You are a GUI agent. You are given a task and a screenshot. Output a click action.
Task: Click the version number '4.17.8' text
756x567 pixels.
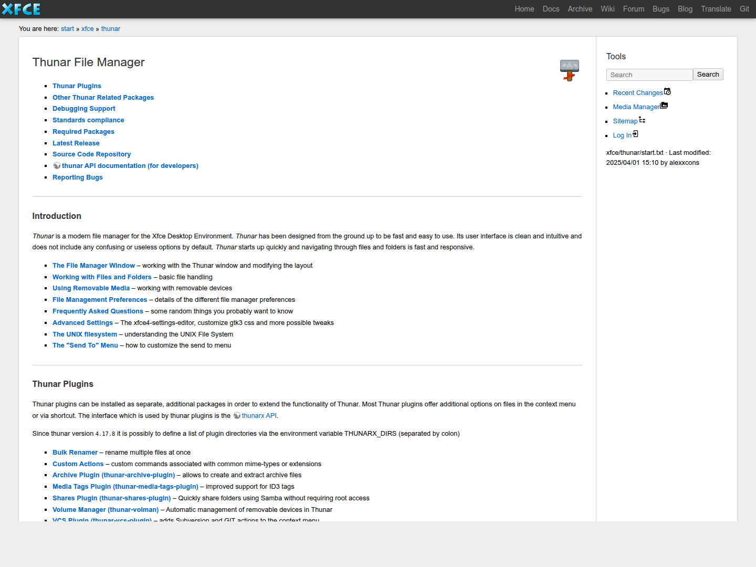[x=105, y=434]
